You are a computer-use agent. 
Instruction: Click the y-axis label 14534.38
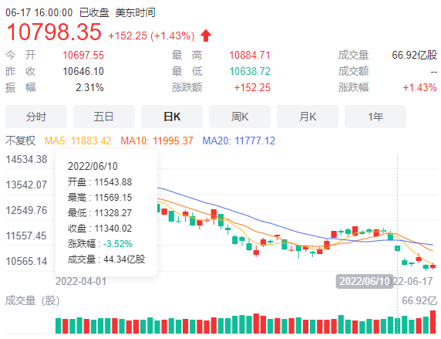point(26,160)
